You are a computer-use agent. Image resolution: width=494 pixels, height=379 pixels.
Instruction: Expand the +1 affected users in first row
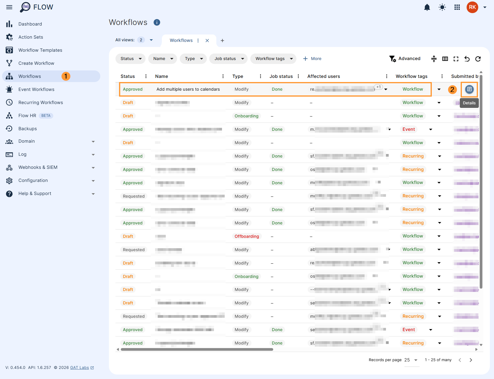click(379, 87)
